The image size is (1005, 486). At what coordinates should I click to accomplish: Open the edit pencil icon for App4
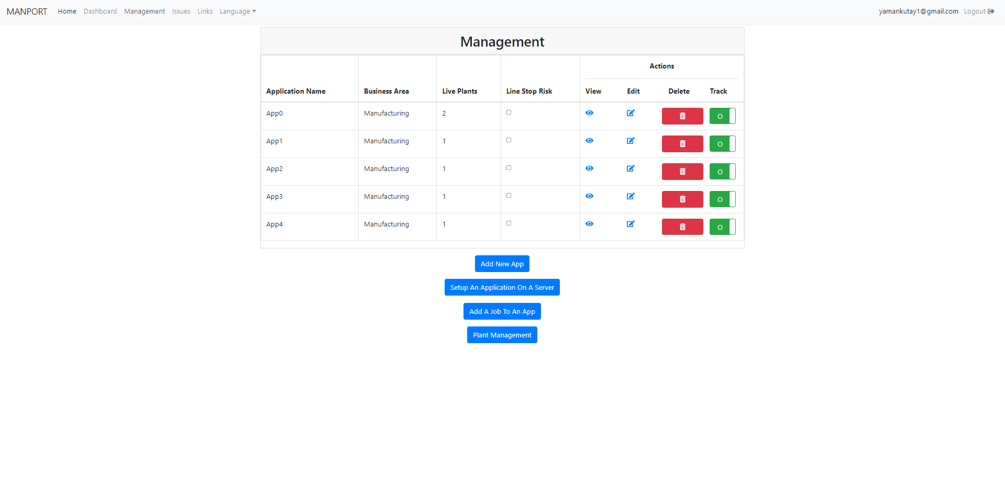click(x=630, y=223)
